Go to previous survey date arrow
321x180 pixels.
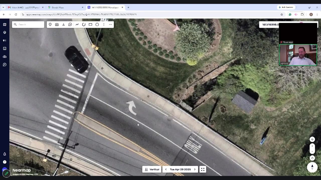[x=166, y=169]
